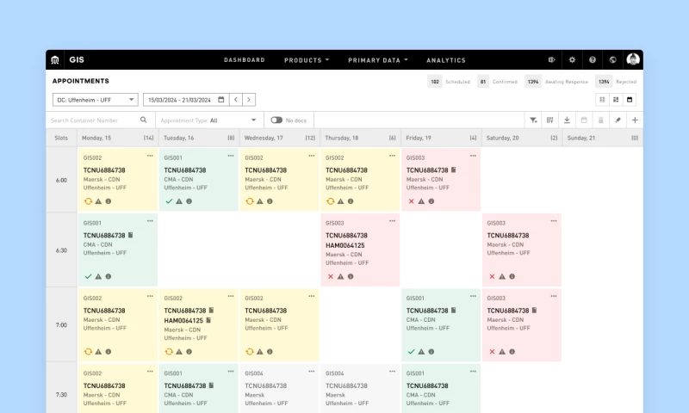This screenshot has height=413, width=689.
Task: Add a new appointment with plus icon
Action: pos(635,120)
